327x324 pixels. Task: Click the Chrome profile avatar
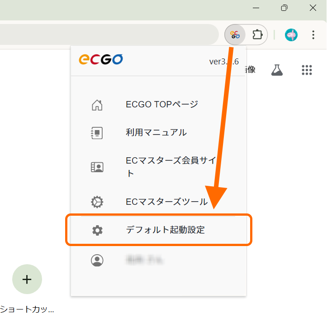(291, 34)
